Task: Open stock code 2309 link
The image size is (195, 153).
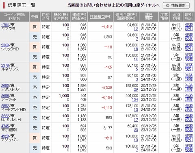Action: tap(5, 45)
